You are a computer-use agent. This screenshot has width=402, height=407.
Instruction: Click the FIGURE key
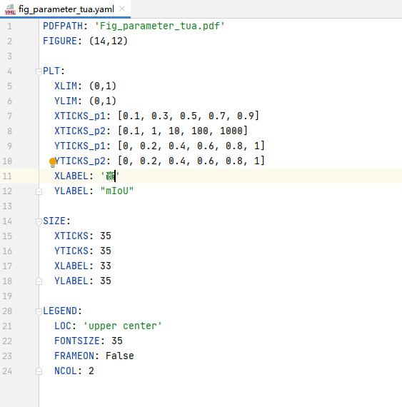60,41
